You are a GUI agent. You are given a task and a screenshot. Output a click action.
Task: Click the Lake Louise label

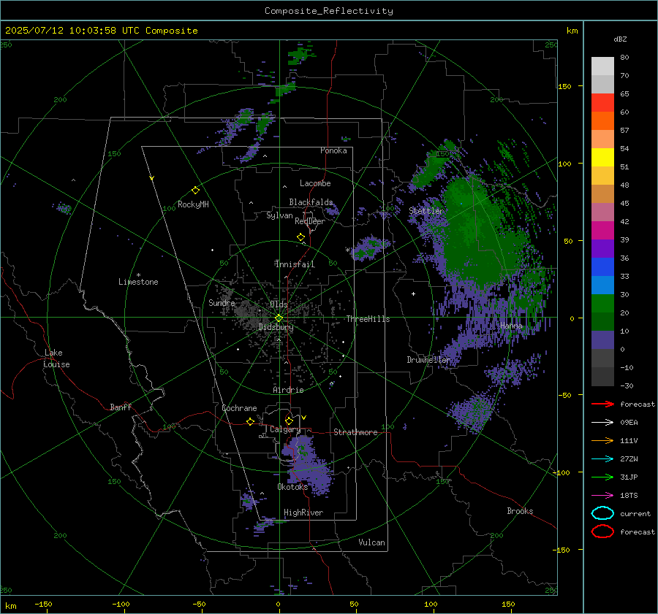(56, 358)
